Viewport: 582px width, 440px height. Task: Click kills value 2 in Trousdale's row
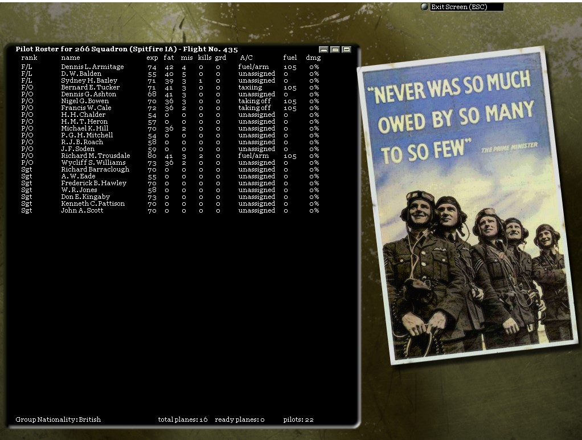pos(201,156)
